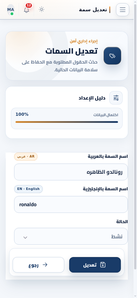
Task: Open the hamburger menu
Action: pyautogui.click(x=123, y=10)
